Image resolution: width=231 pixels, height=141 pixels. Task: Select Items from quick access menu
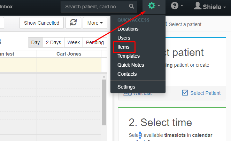[123, 47]
